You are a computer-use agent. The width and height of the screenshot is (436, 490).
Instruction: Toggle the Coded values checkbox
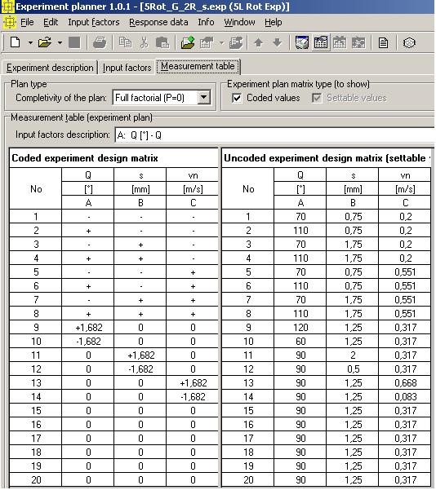coord(237,98)
